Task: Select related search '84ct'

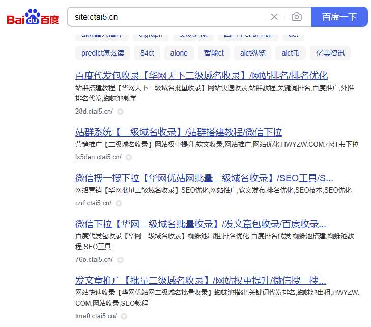Action: (x=147, y=53)
